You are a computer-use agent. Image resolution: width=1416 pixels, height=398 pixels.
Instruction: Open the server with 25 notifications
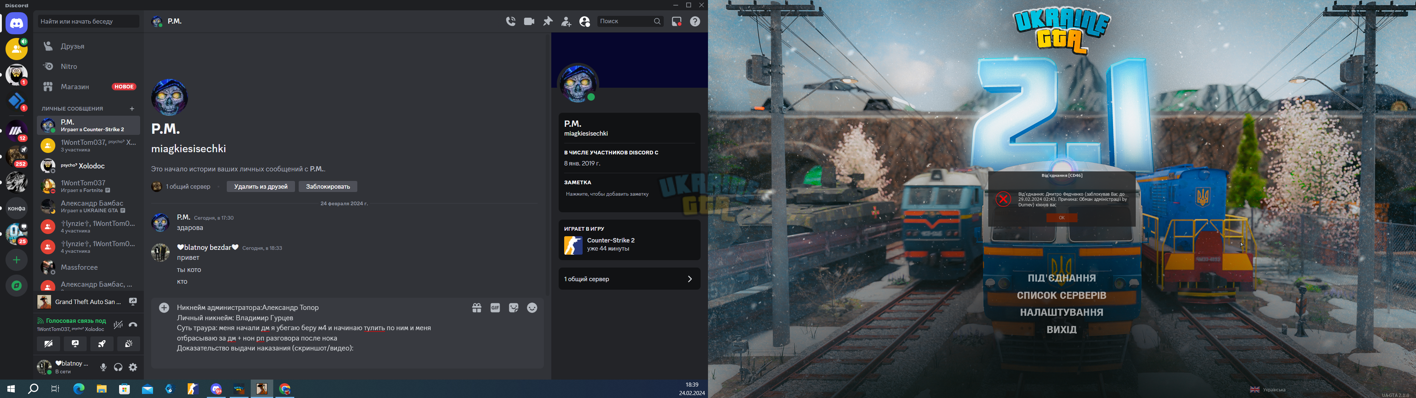click(17, 234)
